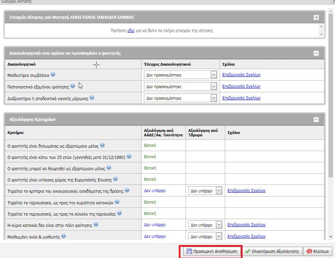Open help icon for Διαζευκτήριο ή αποδεικτικό γονικής μέριμνας

[92, 97]
